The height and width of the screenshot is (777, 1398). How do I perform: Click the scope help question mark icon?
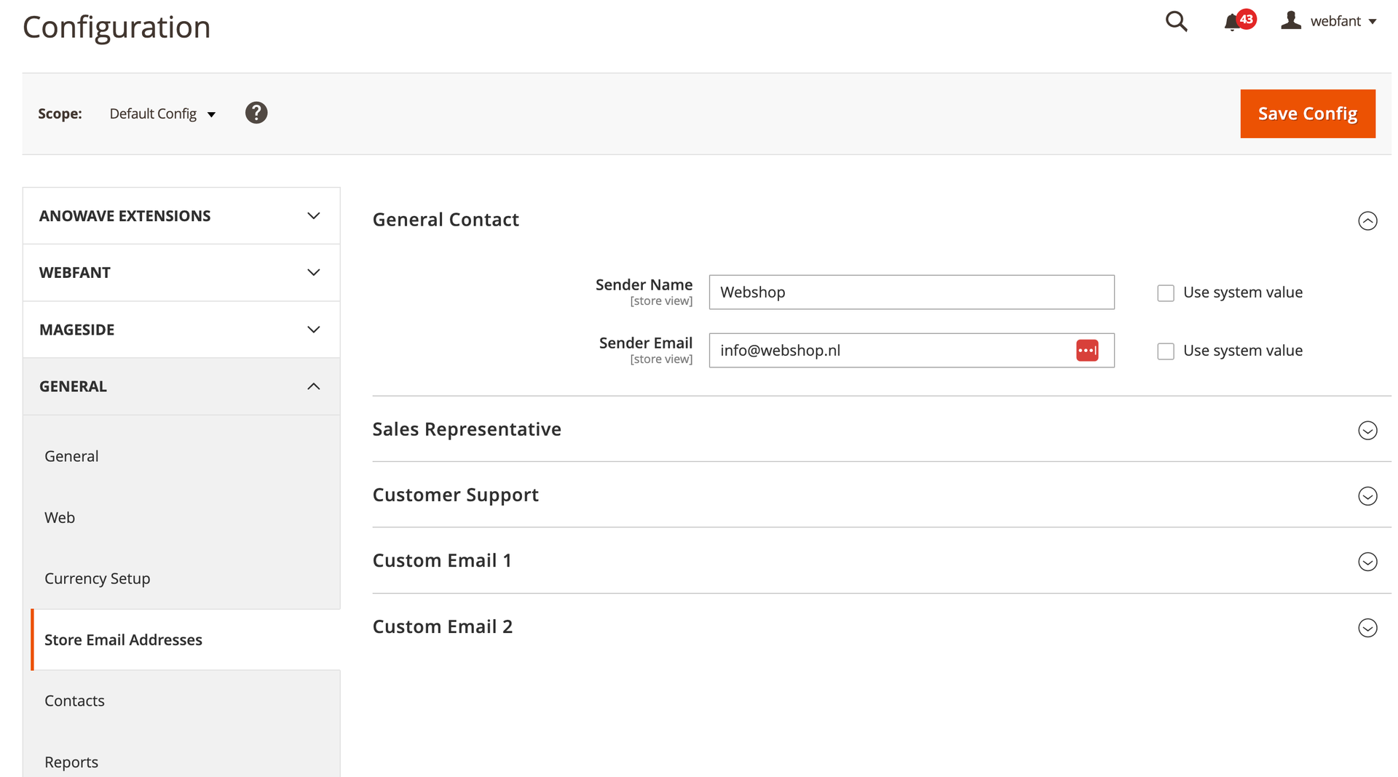click(x=256, y=113)
